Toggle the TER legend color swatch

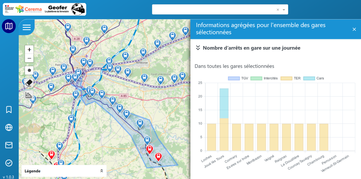click(286, 78)
